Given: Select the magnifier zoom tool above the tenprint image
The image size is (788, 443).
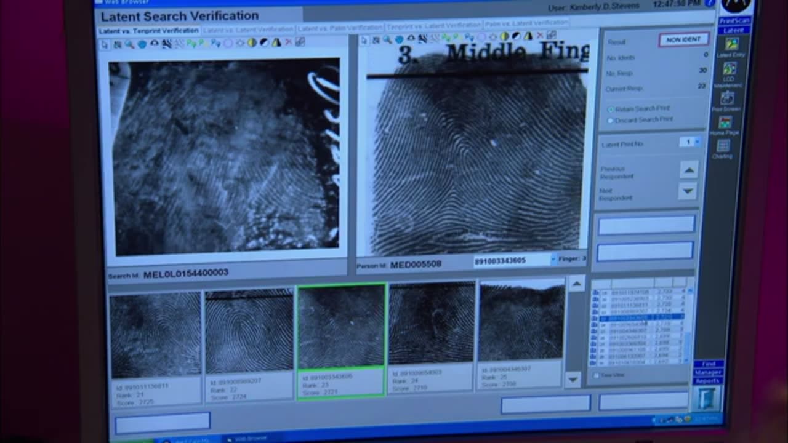Looking at the screenshot, I should point(388,39).
